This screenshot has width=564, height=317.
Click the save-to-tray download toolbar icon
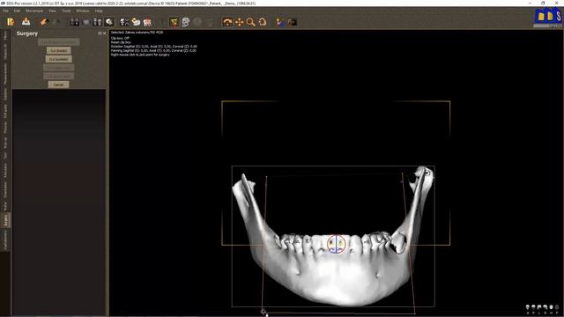coord(26,22)
